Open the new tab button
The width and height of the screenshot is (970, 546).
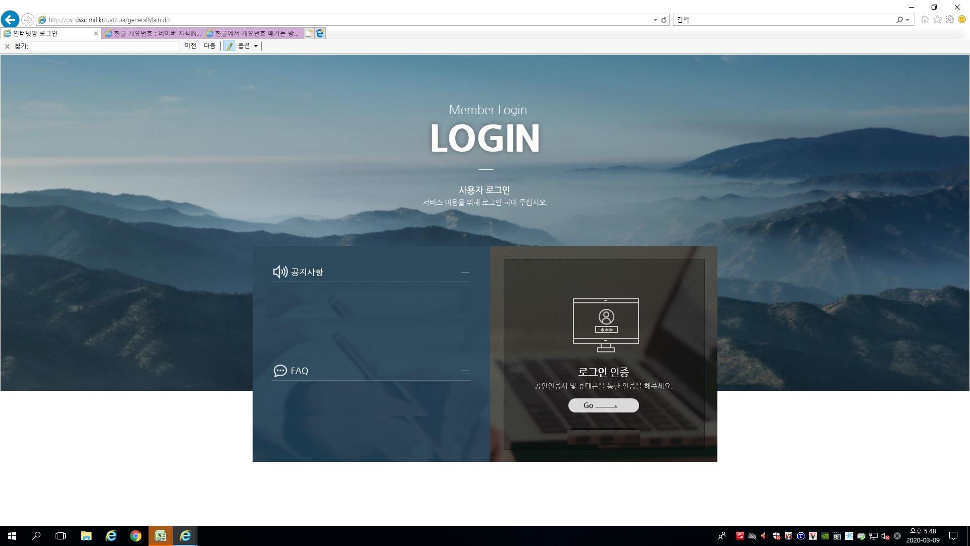coord(309,33)
